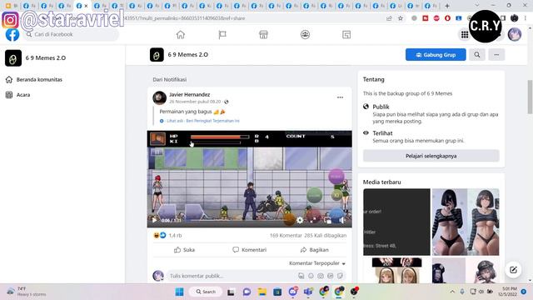The width and height of the screenshot is (533, 300).
Task: Open the chat app on taskbar
Action: [x=247, y=292]
